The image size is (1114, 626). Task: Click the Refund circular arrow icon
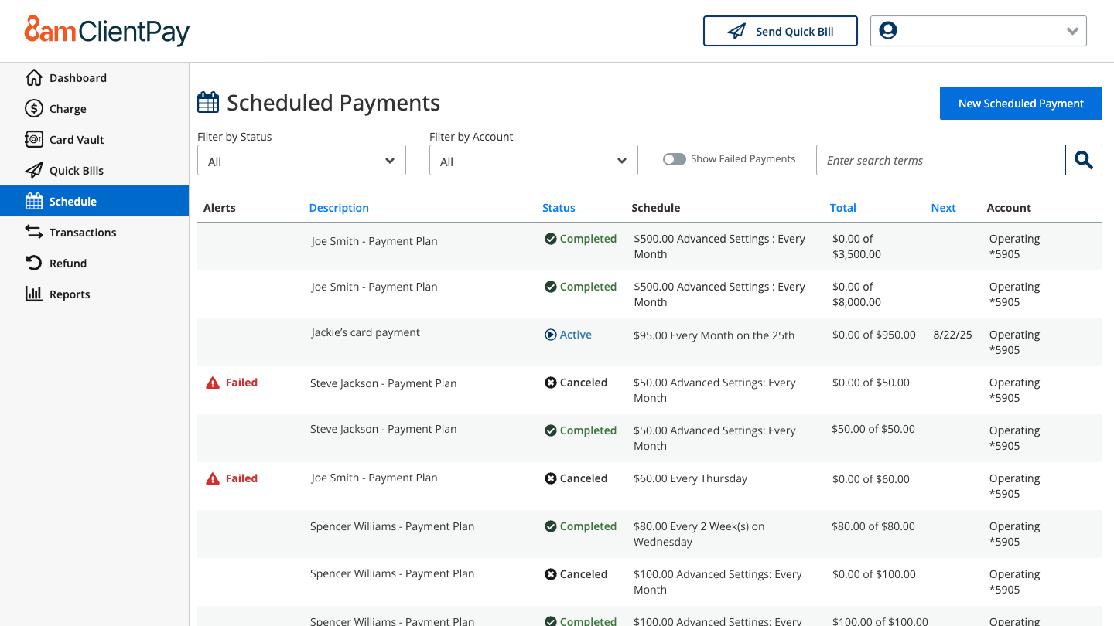coord(33,264)
